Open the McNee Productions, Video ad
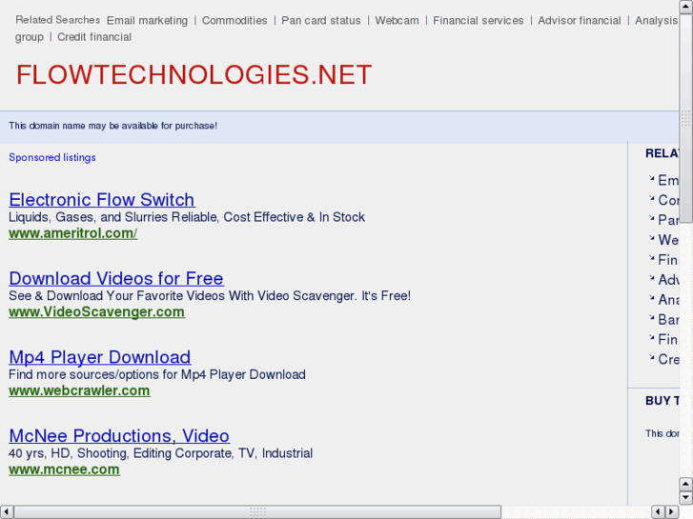The image size is (693, 519). [119, 435]
